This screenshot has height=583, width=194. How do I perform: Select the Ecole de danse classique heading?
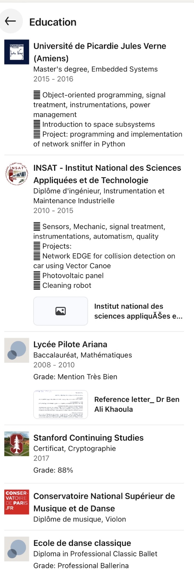click(x=82, y=543)
